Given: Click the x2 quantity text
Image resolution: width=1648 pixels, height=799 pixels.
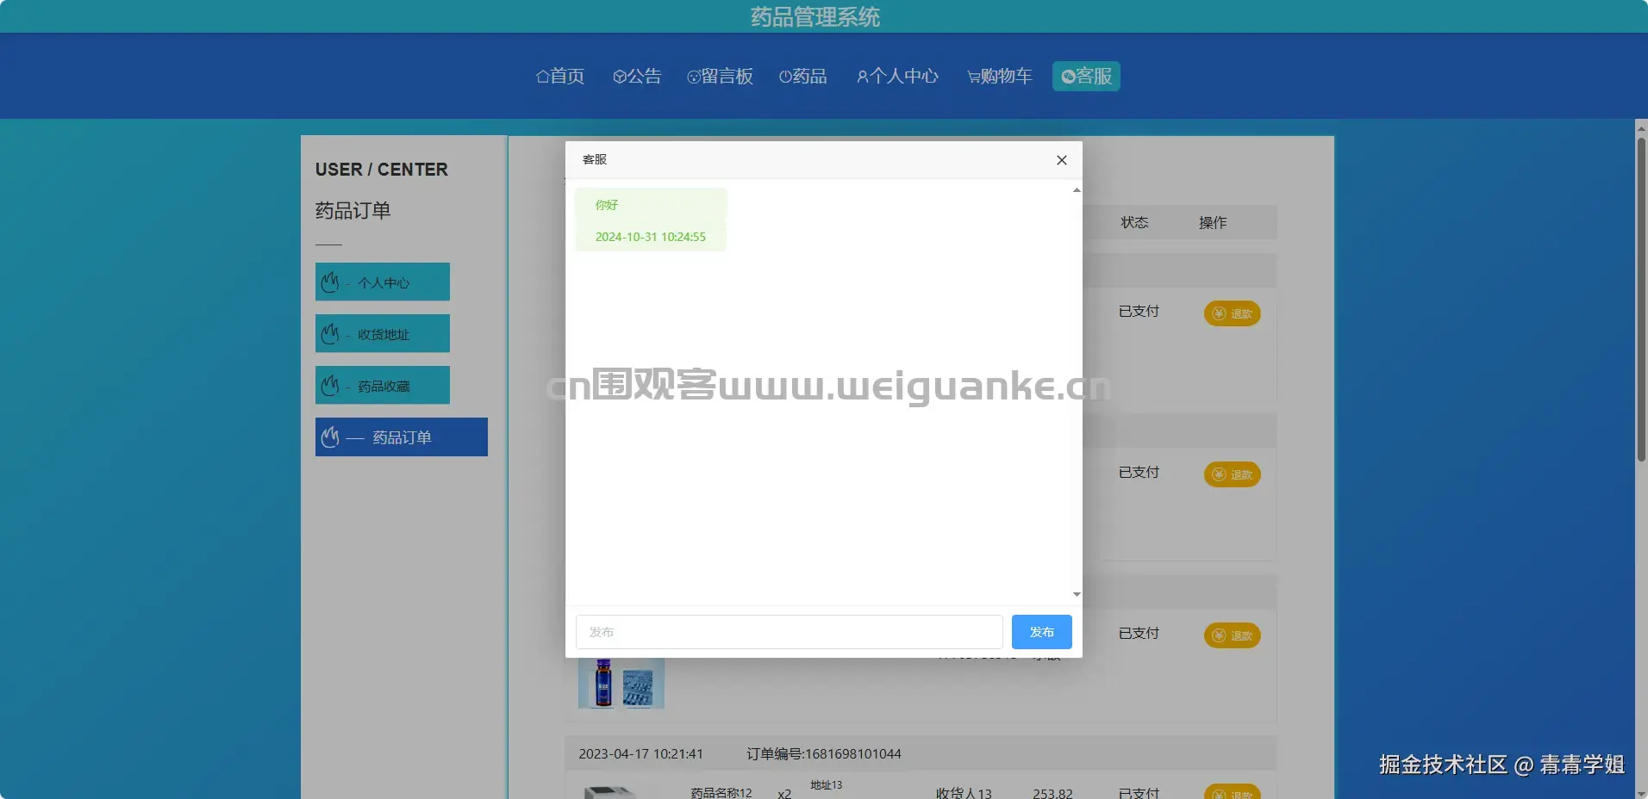Looking at the screenshot, I should 784,794.
